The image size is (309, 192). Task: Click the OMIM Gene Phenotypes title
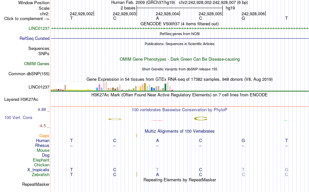coord(180,59)
